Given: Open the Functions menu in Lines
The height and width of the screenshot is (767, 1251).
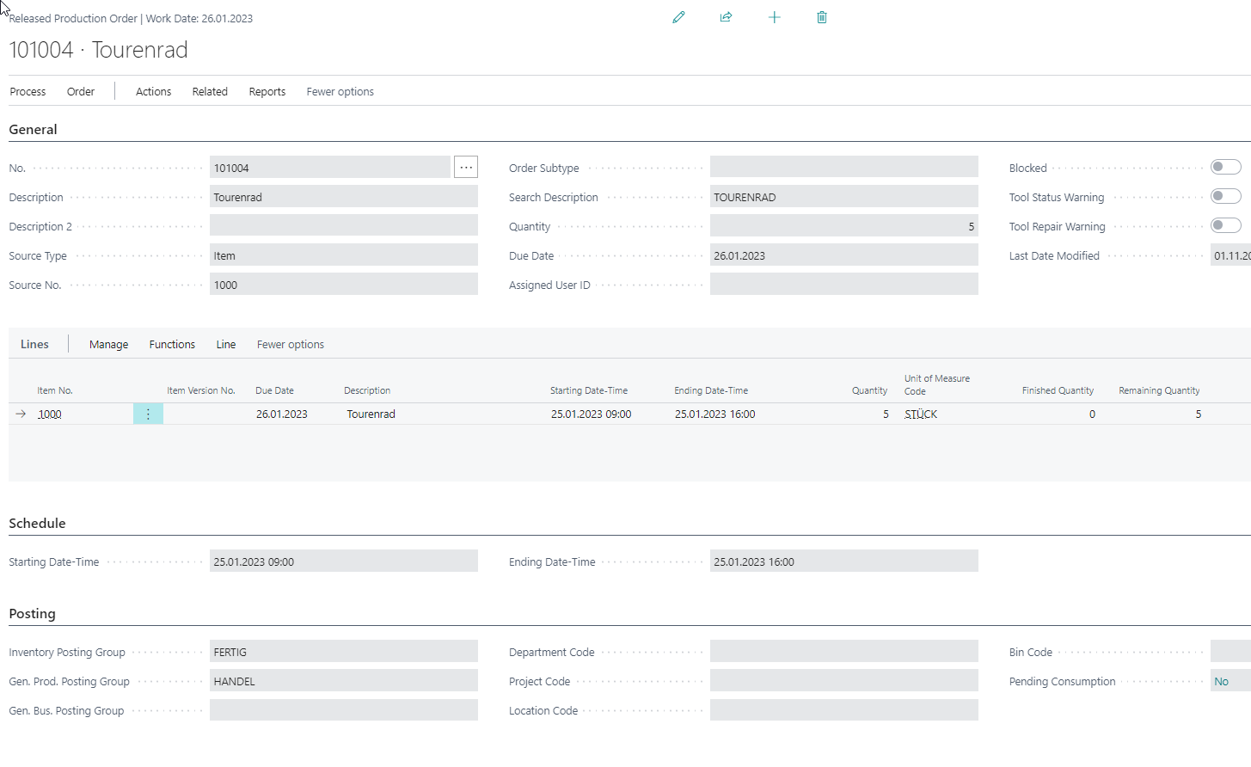Looking at the screenshot, I should tap(172, 344).
